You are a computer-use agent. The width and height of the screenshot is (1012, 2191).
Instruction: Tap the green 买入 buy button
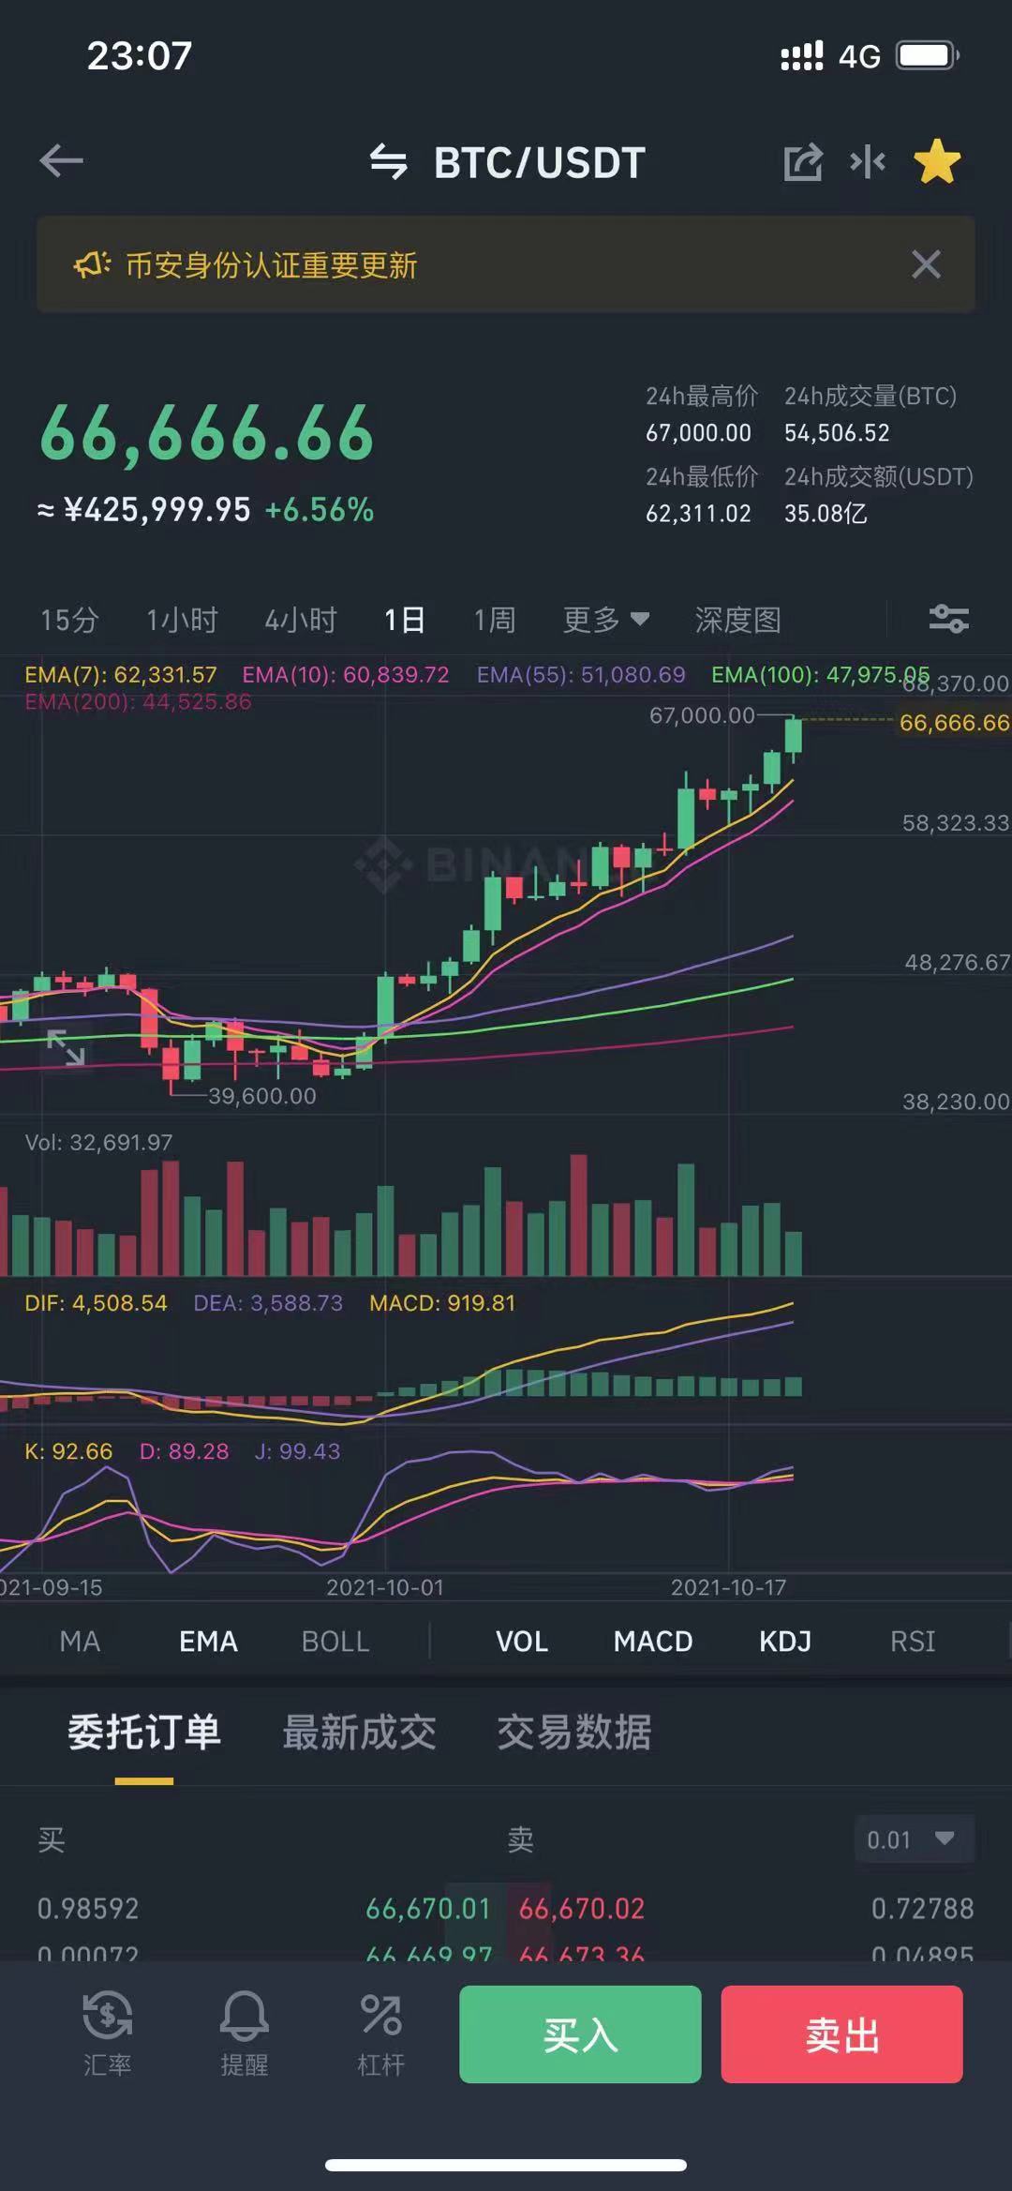click(580, 2033)
